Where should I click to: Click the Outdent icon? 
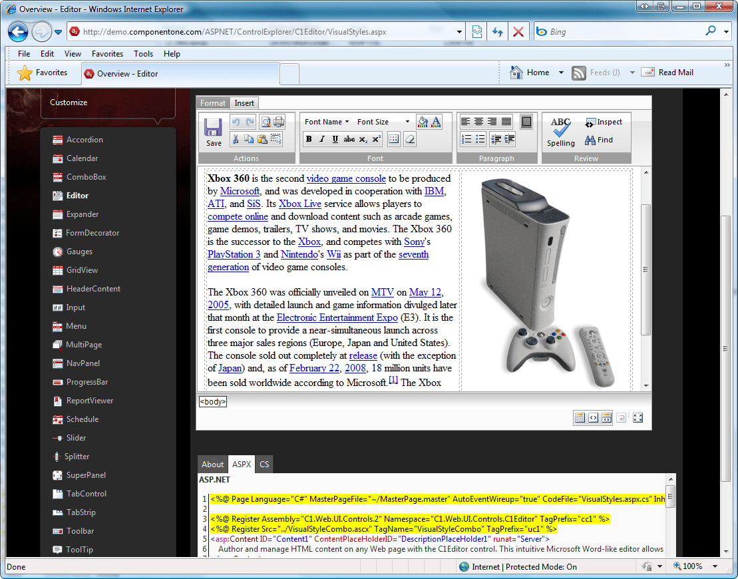point(496,139)
